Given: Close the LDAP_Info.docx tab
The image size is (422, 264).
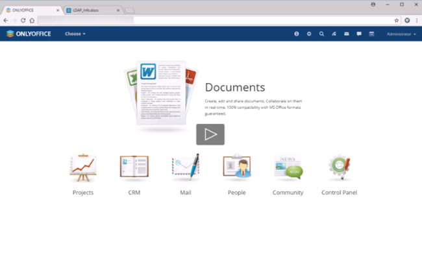Looking at the screenshot, I should coord(118,10).
